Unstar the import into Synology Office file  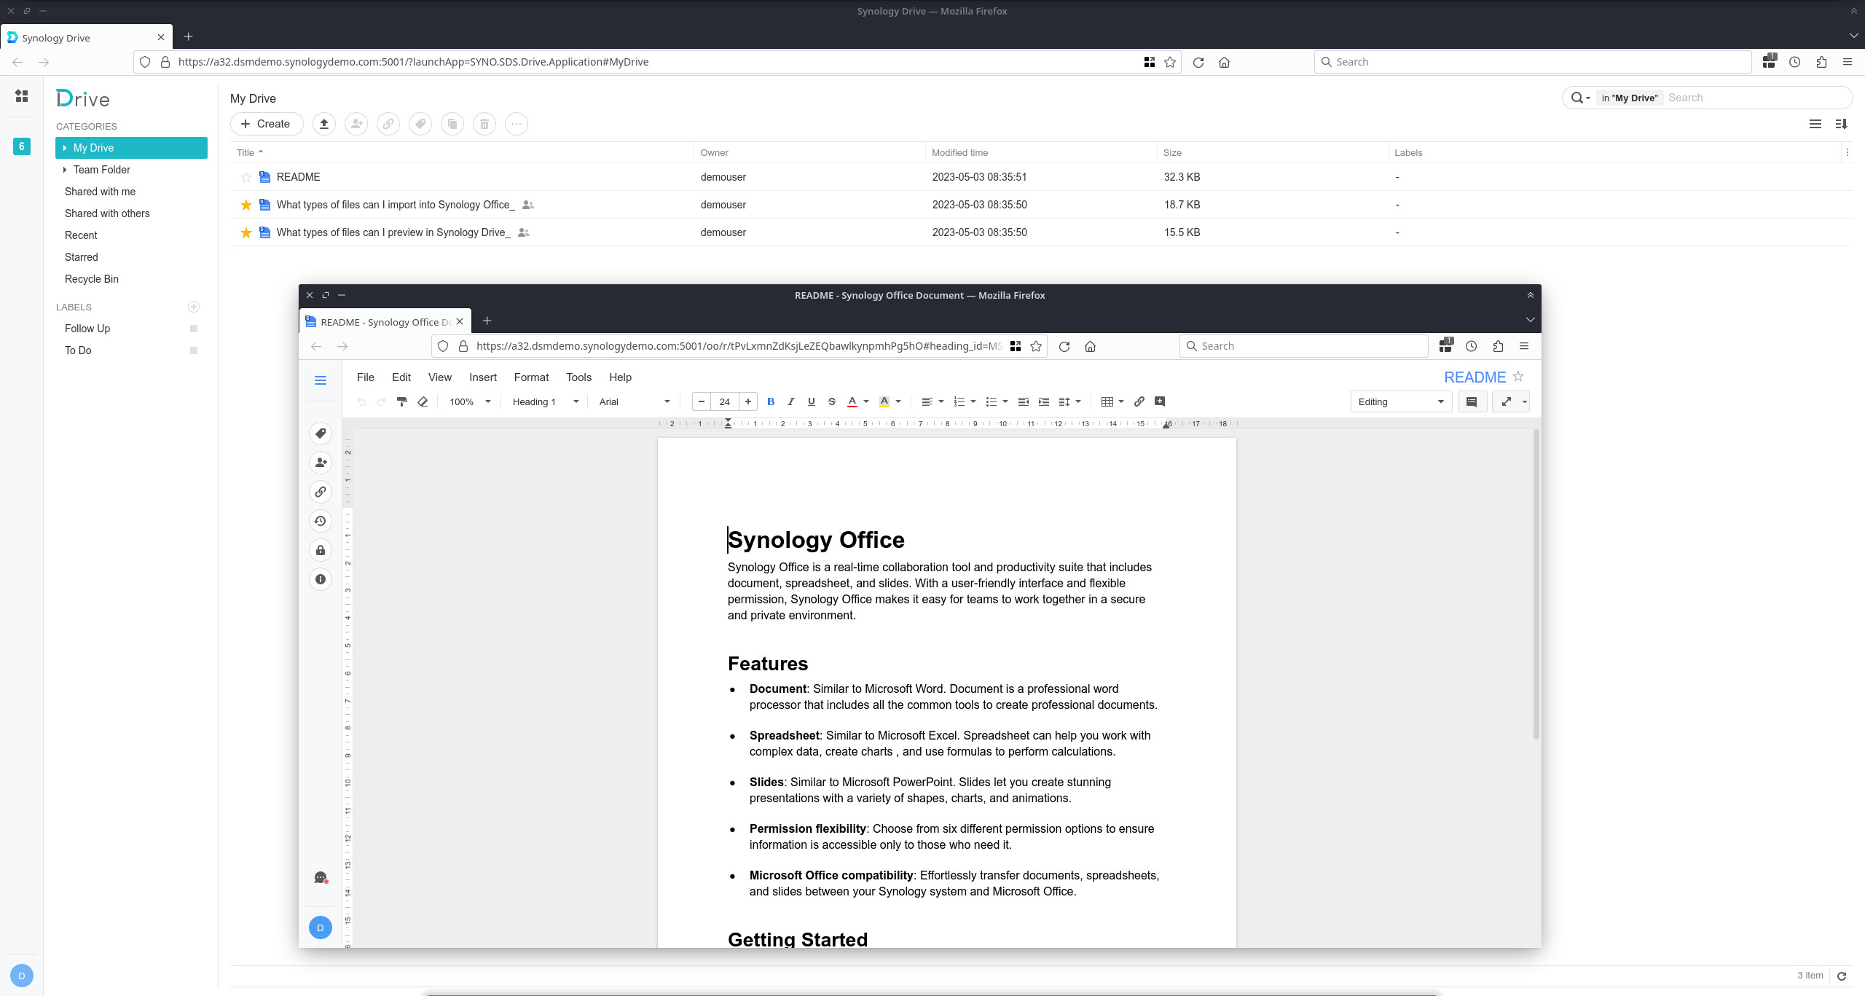246,205
